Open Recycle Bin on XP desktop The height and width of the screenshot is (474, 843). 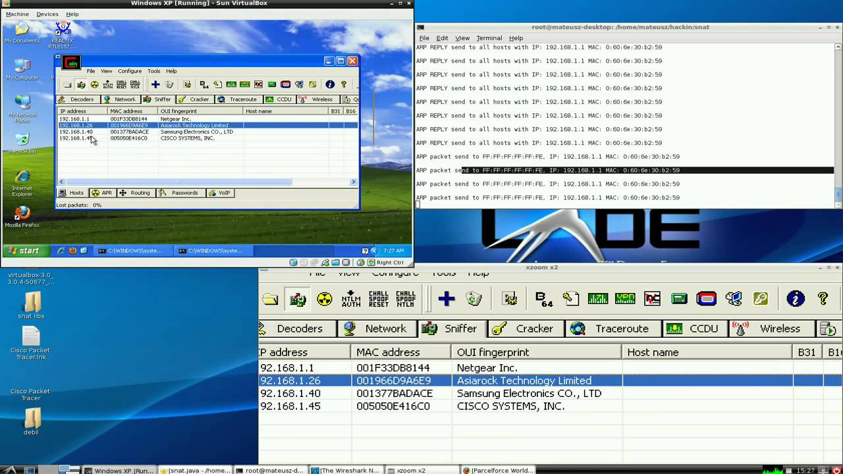pyautogui.click(x=22, y=144)
